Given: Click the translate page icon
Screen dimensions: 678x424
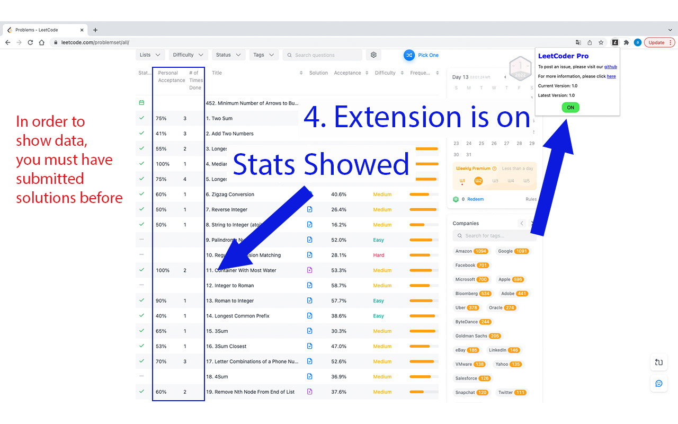Looking at the screenshot, I should click(578, 42).
